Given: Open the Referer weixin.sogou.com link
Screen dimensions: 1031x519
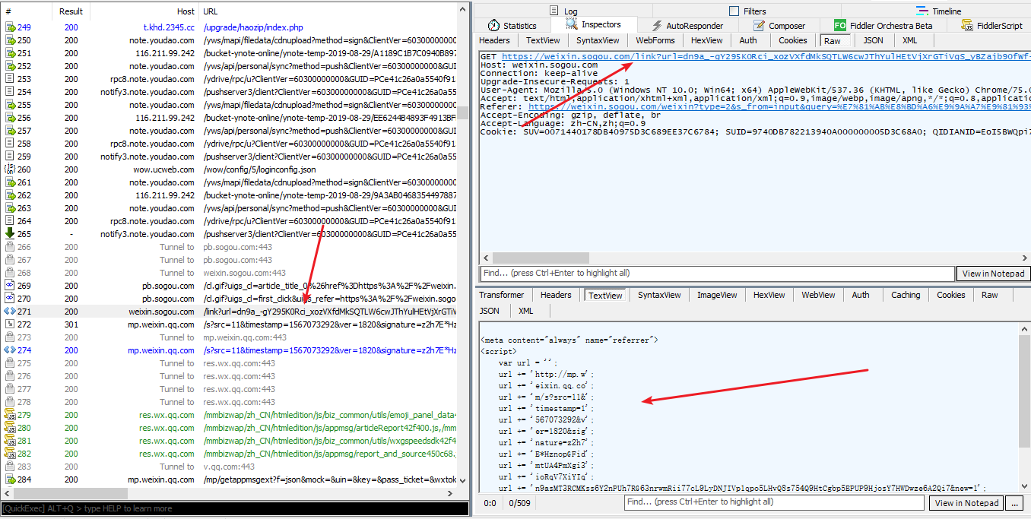Looking at the screenshot, I should [779, 106].
